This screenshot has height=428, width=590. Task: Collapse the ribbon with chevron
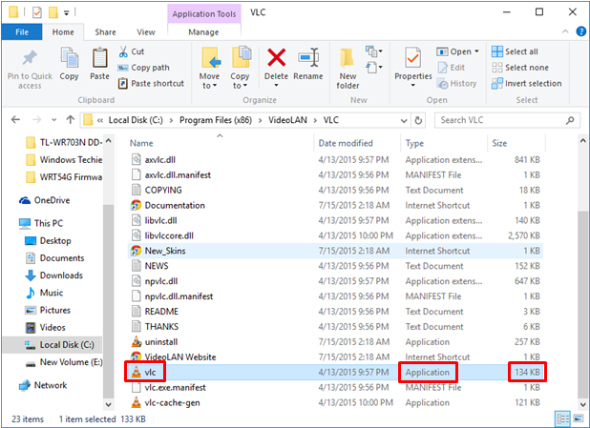point(565,31)
